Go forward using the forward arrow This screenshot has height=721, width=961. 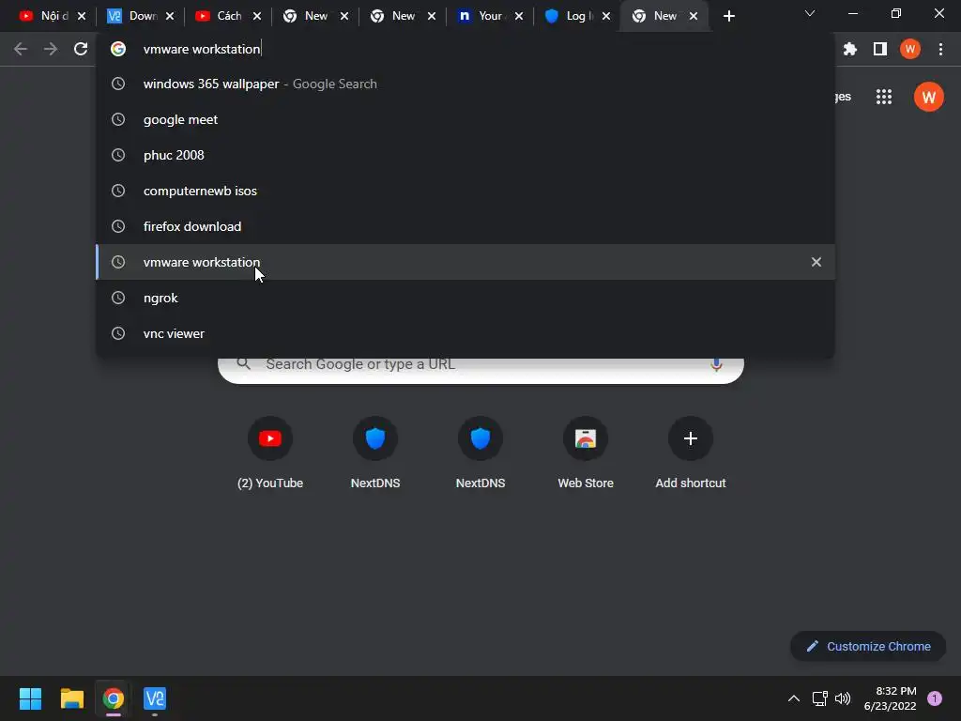[x=51, y=49]
